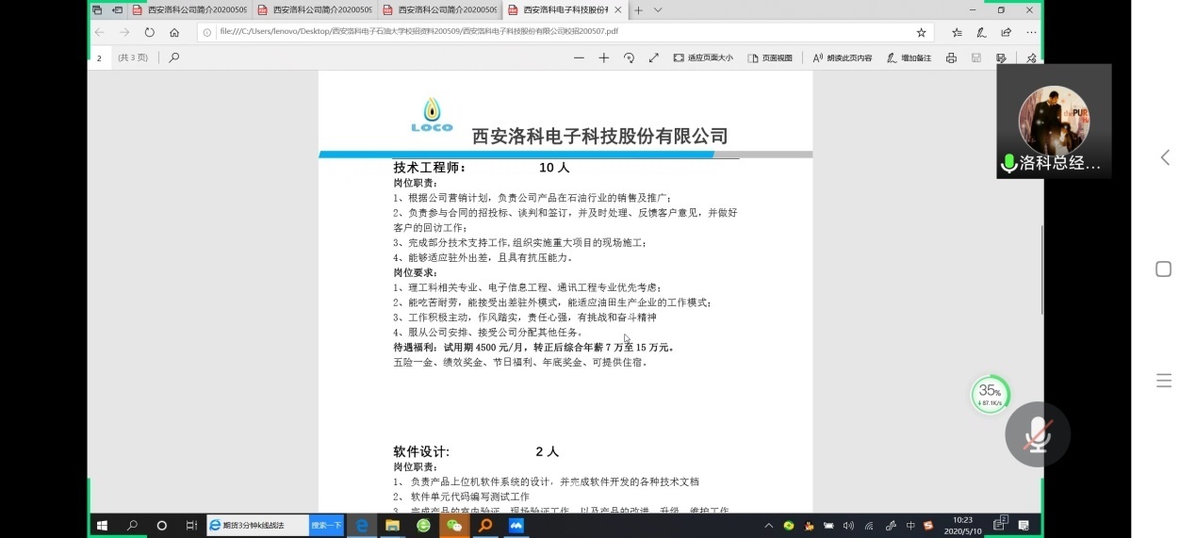Viewport: 1196px width, 538px height.
Task: Zoom in the PDF with plus icon
Action: (604, 57)
